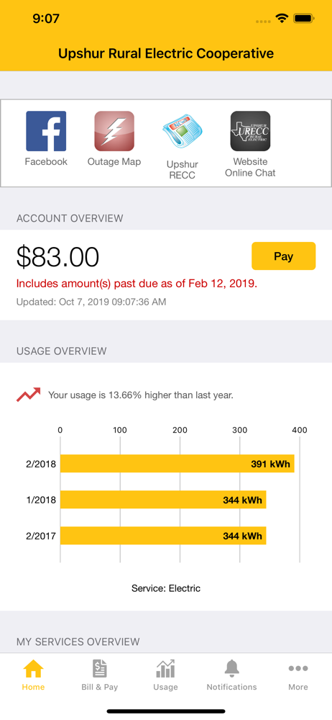Image resolution: width=332 pixels, height=720 pixels.
Task: Open the More tab with three dots
Action: (298, 675)
